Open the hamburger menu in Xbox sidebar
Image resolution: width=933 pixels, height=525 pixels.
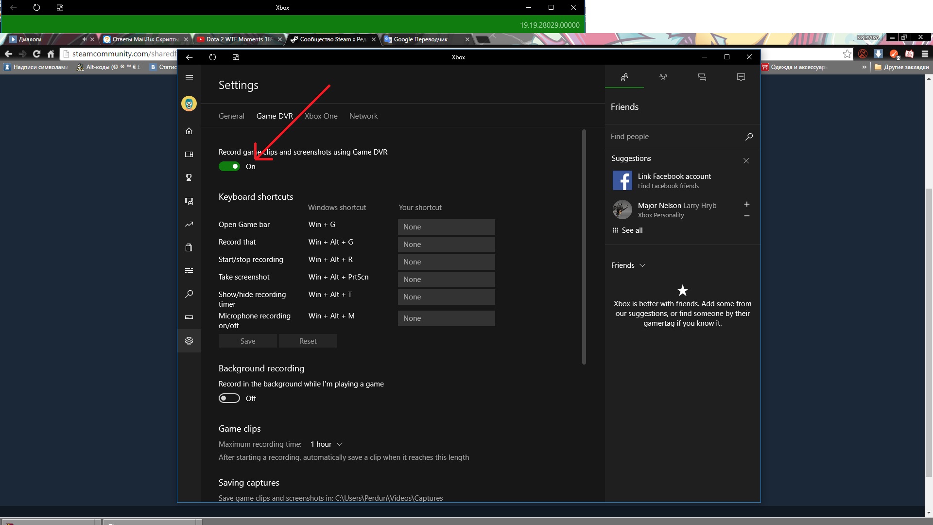point(189,77)
